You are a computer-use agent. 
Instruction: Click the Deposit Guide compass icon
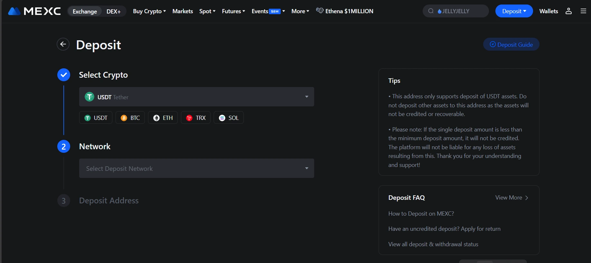coord(493,44)
